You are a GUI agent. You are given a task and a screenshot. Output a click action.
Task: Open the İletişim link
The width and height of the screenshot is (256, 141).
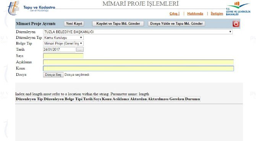pyautogui.click(x=217, y=13)
